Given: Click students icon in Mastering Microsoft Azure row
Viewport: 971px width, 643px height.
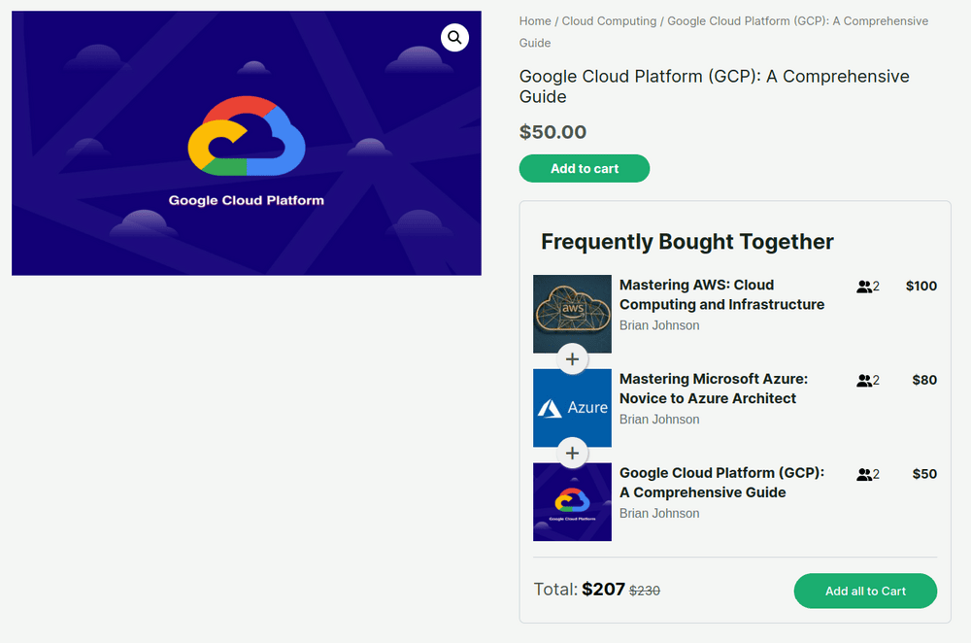Looking at the screenshot, I should click(x=864, y=381).
